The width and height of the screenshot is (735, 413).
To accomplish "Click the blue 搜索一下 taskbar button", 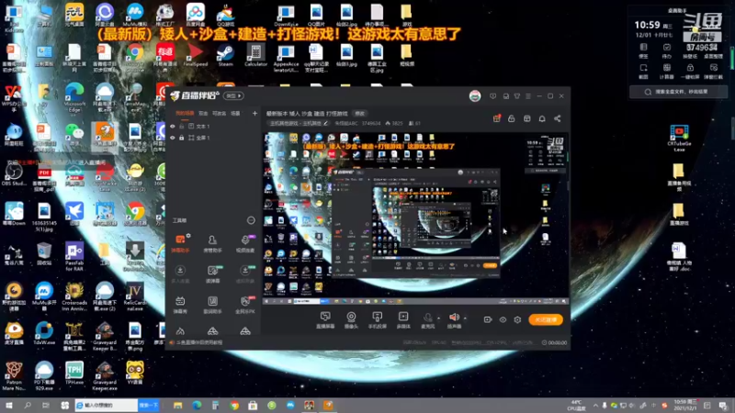I will [x=149, y=405].
